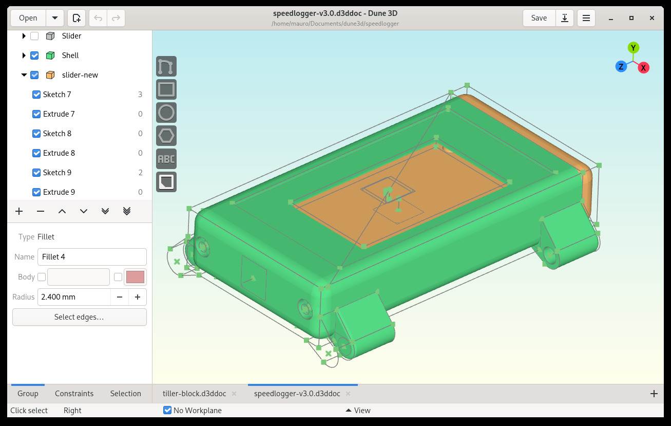Expand the Shell body tree

pyautogui.click(x=24, y=55)
